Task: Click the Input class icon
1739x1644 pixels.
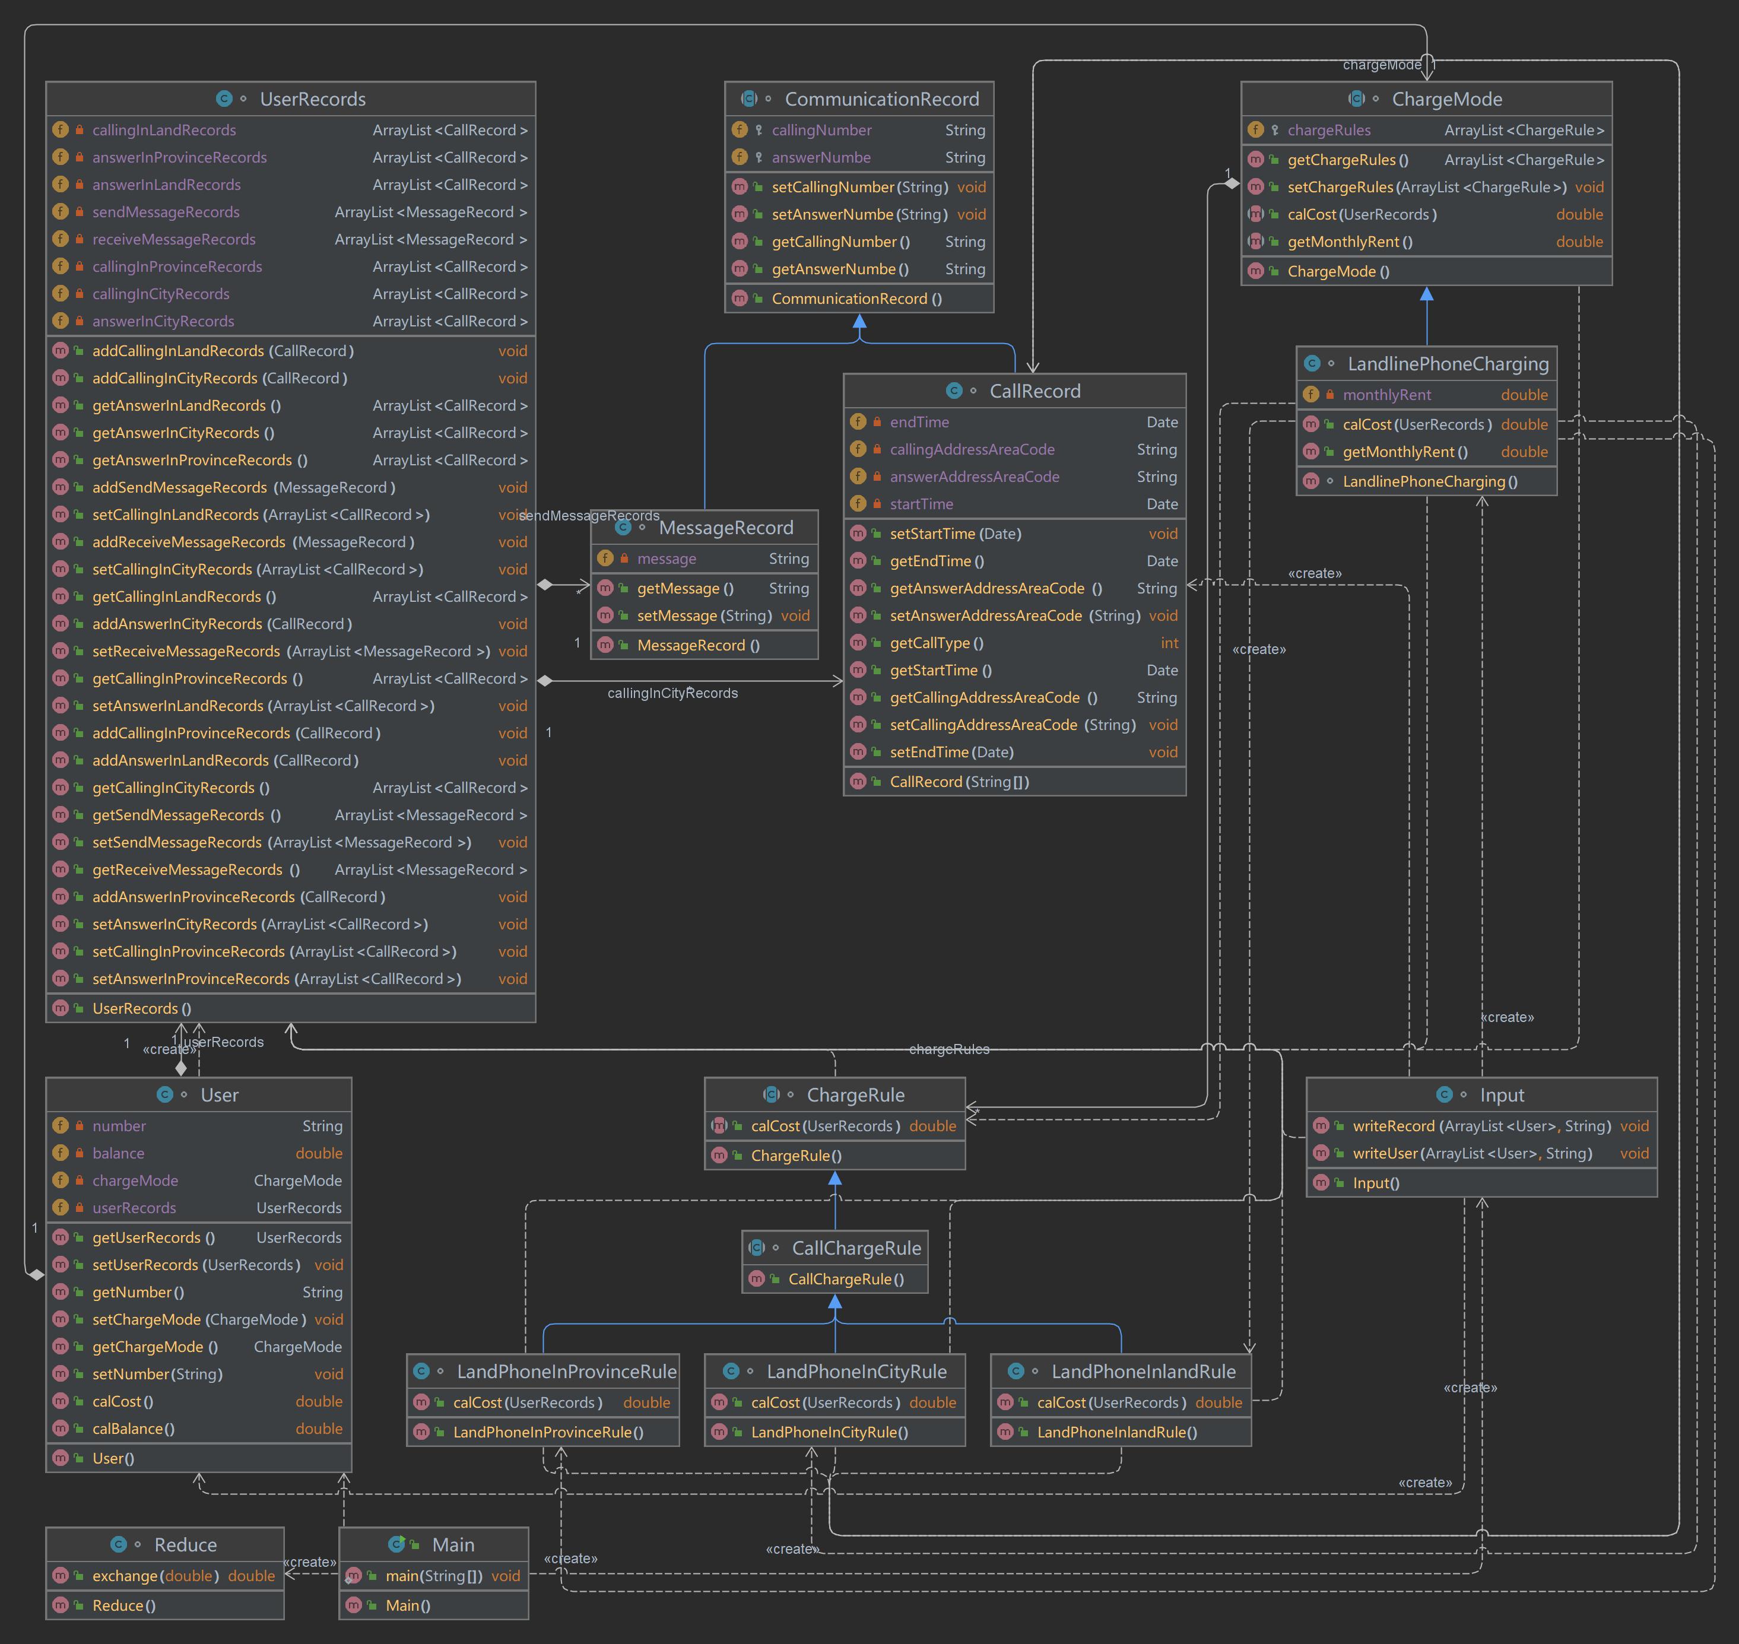Action: [1445, 1094]
